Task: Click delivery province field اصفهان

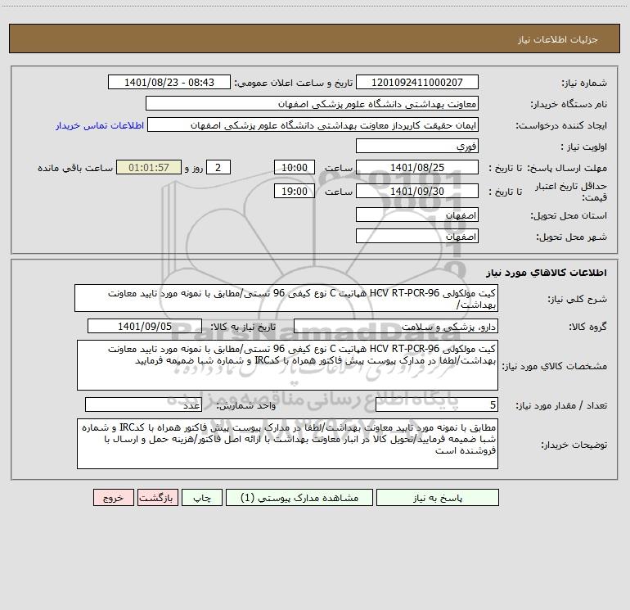Action: (x=417, y=215)
